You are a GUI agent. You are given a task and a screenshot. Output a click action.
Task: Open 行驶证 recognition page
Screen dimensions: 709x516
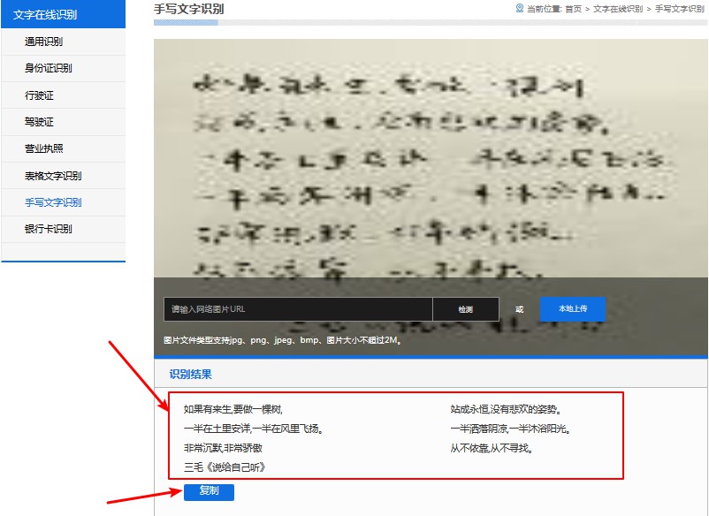tap(39, 95)
